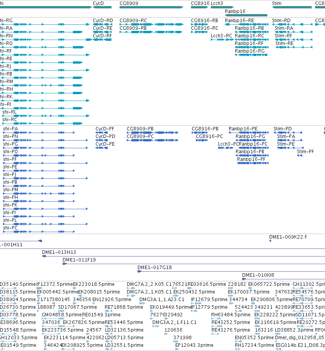The height and width of the screenshot is (351, 325).
Task: Click transcript Stim-RE
Action: (x=285, y=43)
